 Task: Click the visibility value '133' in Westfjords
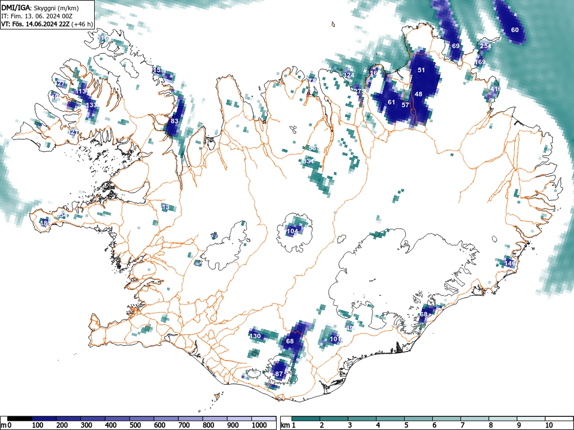pos(91,105)
